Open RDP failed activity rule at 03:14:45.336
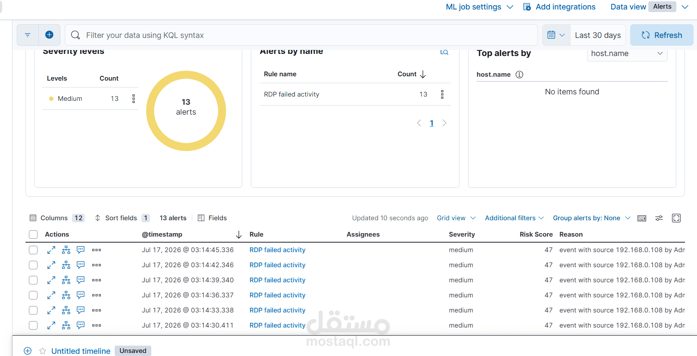697x356 pixels. [x=277, y=250]
